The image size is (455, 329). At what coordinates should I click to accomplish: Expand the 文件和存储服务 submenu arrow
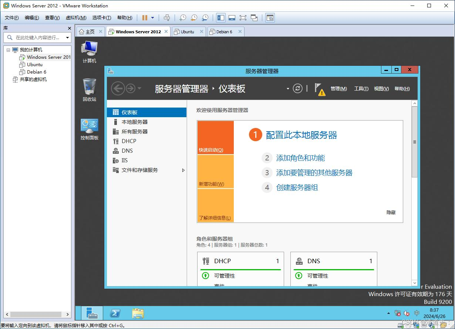(183, 170)
